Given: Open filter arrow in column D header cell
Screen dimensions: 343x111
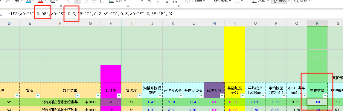Looking at the screenshot, I should (17, 96).
